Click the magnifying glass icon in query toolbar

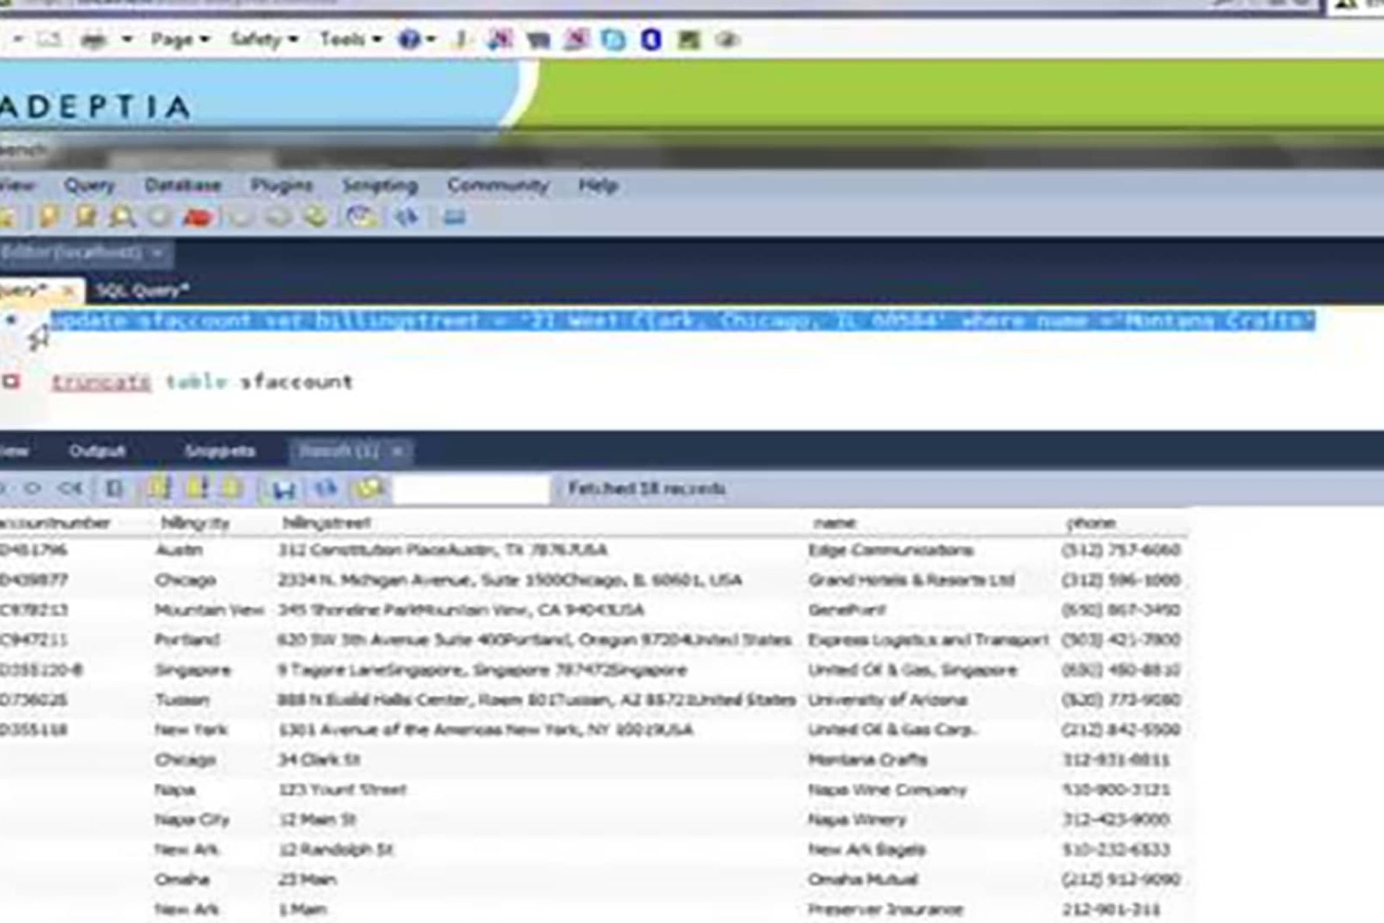tap(122, 218)
